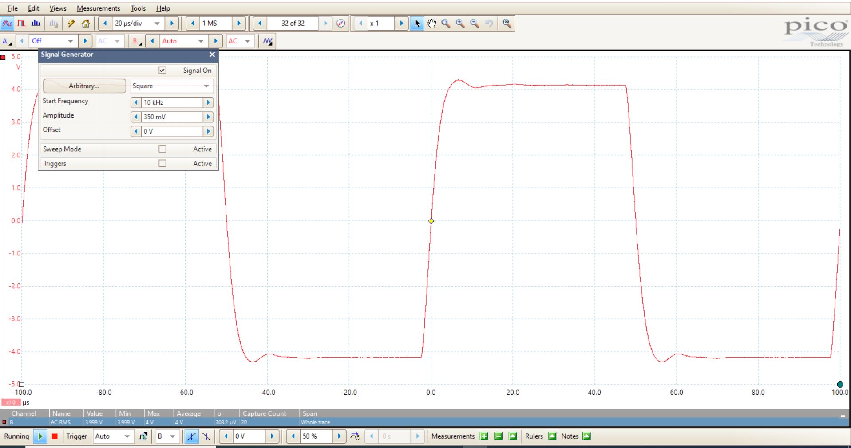851x448 pixels.
Task: Open the signal generator waveform icon
Action: click(x=268, y=41)
